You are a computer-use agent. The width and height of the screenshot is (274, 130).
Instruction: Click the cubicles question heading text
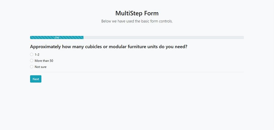pyautogui.click(x=109, y=47)
